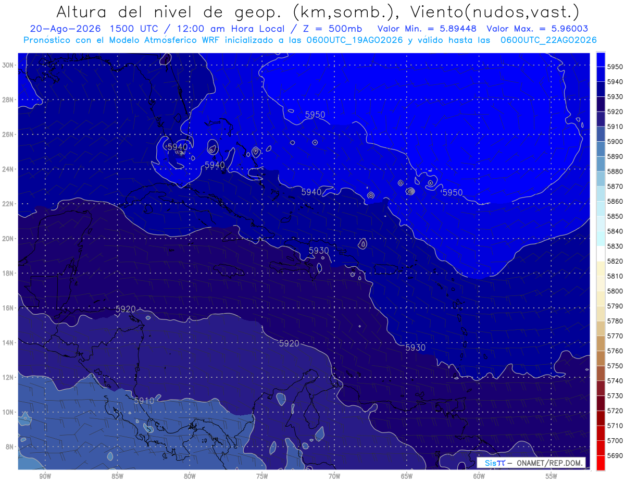The width and height of the screenshot is (625, 483).
Task: Click the 22N latitude axis label
Action: click(9, 204)
